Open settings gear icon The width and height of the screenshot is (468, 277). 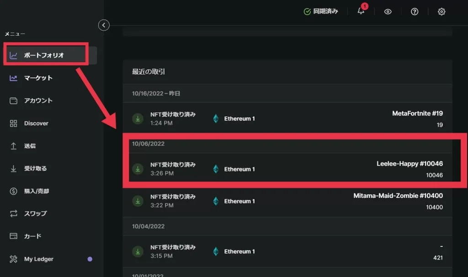tap(441, 11)
